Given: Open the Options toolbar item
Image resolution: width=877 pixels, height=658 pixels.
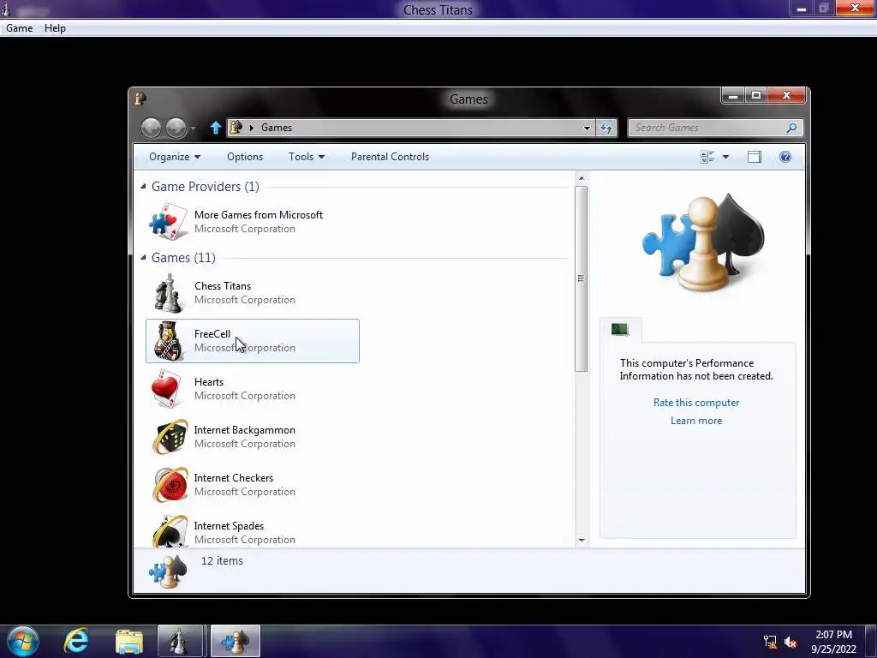Looking at the screenshot, I should (245, 157).
